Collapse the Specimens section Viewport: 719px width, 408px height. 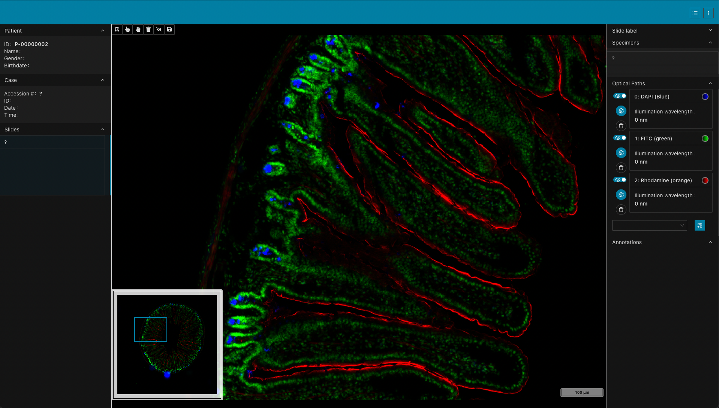point(710,43)
